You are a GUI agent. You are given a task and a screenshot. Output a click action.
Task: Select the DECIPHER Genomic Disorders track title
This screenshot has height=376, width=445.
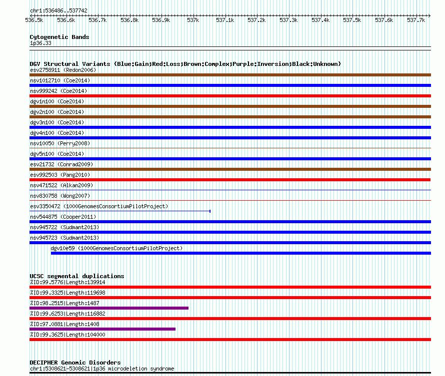tap(75, 363)
